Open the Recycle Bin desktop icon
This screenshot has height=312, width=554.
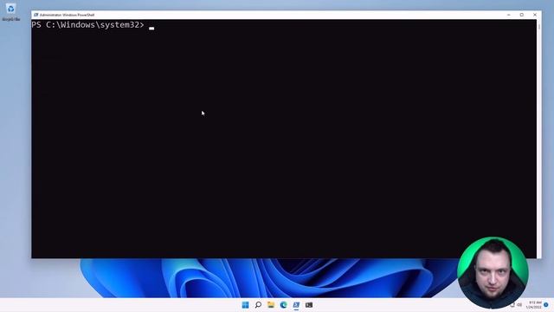pyautogui.click(x=10, y=11)
